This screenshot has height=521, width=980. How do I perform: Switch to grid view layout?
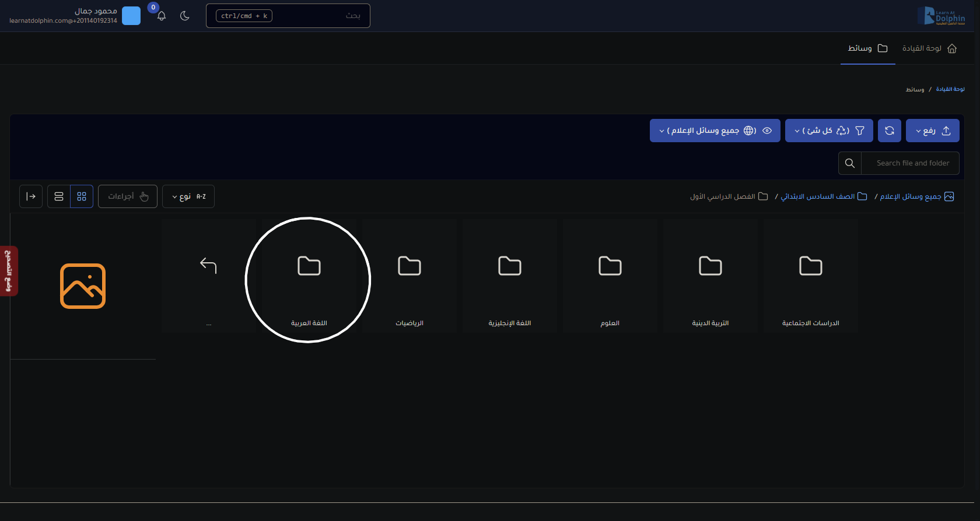point(82,196)
